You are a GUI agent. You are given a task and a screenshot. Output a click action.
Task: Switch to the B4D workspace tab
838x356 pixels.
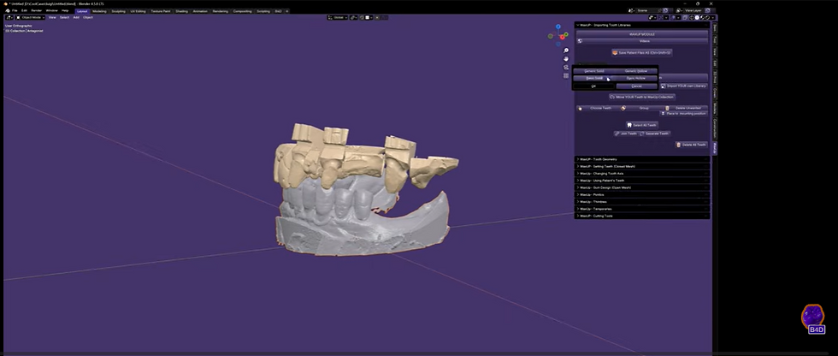click(x=279, y=10)
